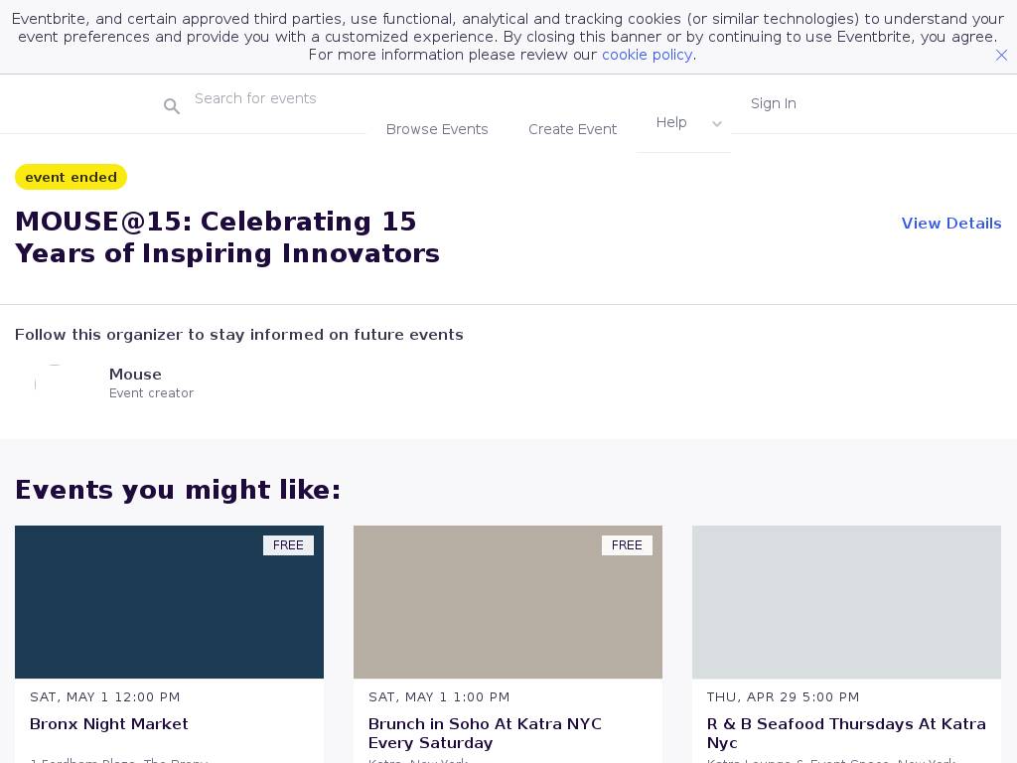Open R & B Seafood Thursdays At Katra title

pyautogui.click(x=846, y=733)
